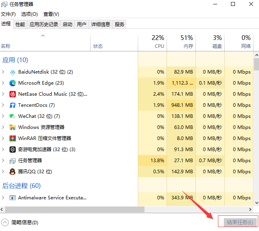
Task: Expand the 奇游电竞加速器 process group
Action: click(x=3, y=150)
